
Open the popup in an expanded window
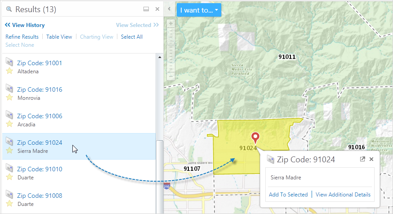click(362, 159)
